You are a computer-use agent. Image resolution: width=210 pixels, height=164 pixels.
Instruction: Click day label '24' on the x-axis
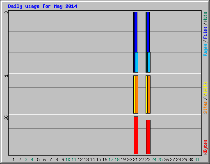pyautogui.click(x=154, y=159)
